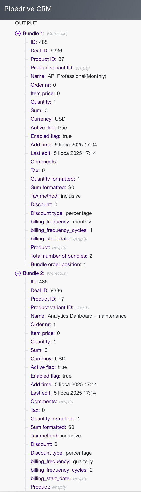Select Total number of bundles row

click(x=61, y=256)
